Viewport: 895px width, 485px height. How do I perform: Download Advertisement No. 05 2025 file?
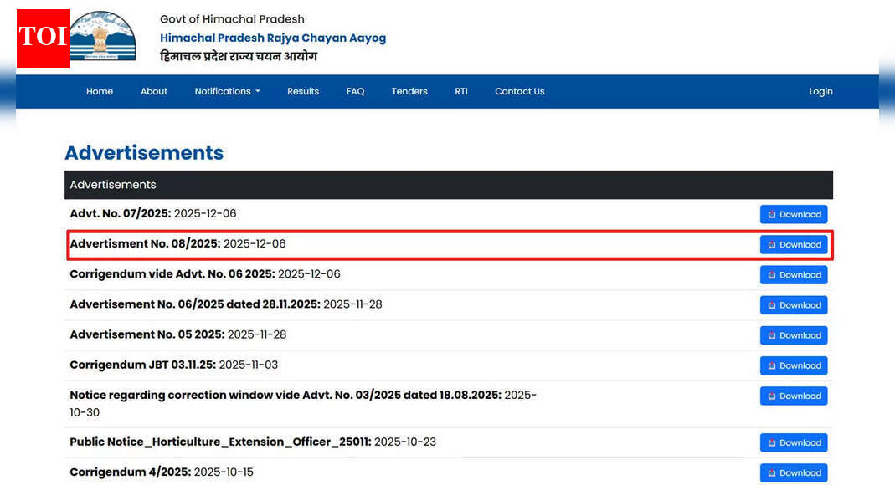793,335
